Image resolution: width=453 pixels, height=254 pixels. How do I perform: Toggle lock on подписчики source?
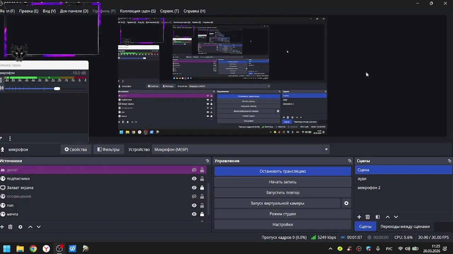click(x=202, y=179)
